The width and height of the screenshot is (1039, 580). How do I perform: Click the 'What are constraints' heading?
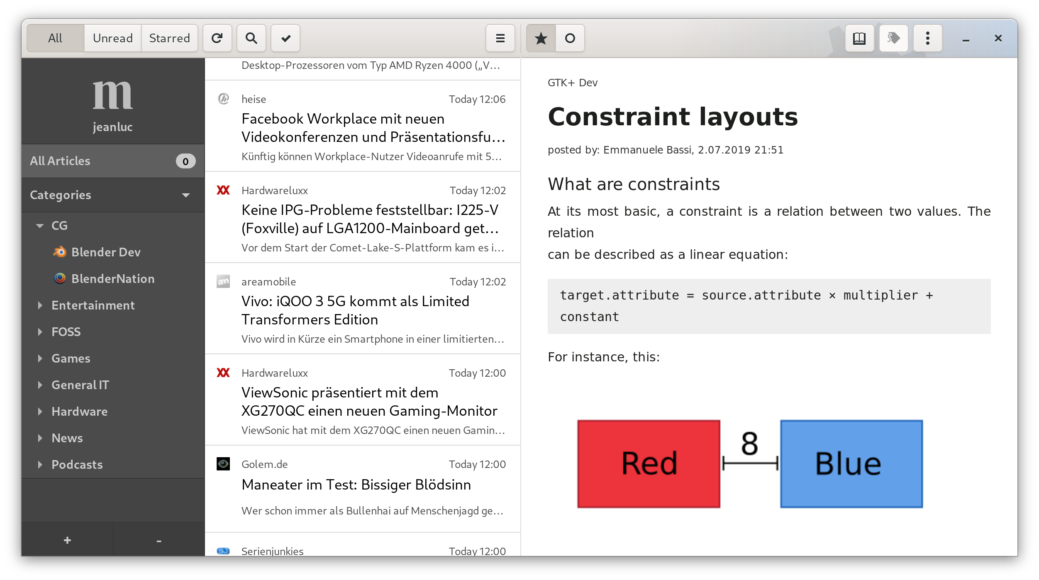pos(634,184)
